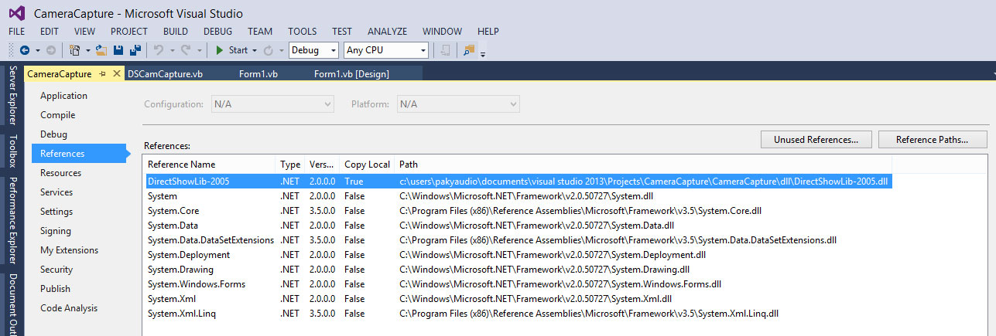This screenshot has height=336, width=996.
Task: Sort by the Copy Local column header
Action: pyautogui.click(x=367, y=165)
